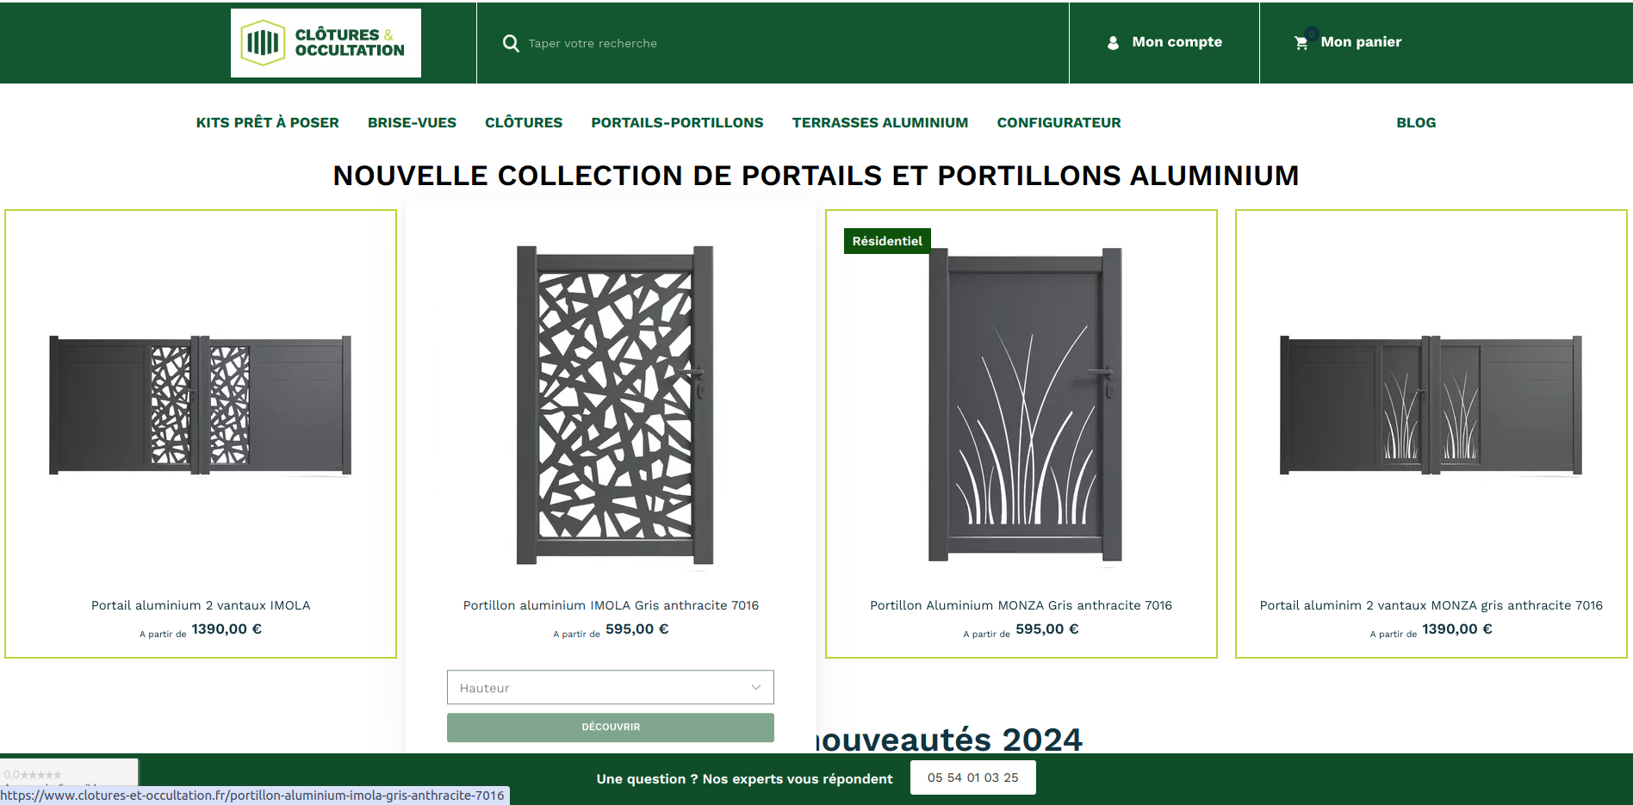The width and height of the screenshot is (1633, 805).
Task: Click the Clôtures & Occultation logo
Action: 326,43
